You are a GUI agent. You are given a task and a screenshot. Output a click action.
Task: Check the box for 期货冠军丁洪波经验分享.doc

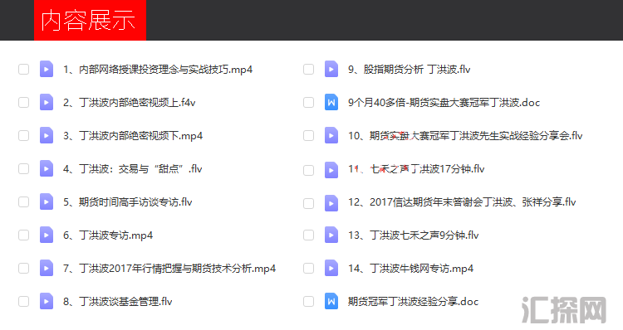pyautogui.click(x=309, y=301)
